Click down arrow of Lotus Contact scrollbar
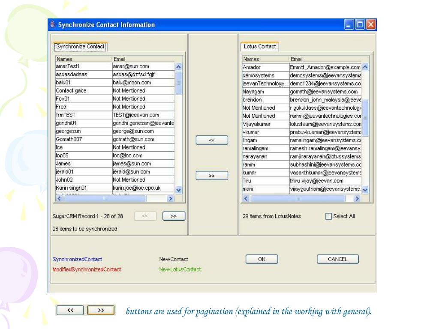 pos(365,190)
